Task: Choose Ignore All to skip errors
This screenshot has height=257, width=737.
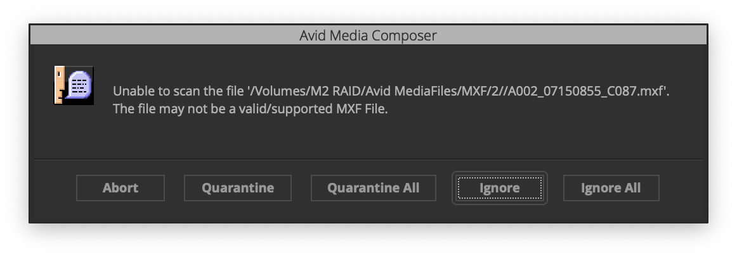Action: pos(611,188)
